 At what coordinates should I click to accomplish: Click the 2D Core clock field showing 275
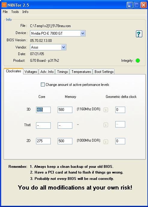click(43, 141)
